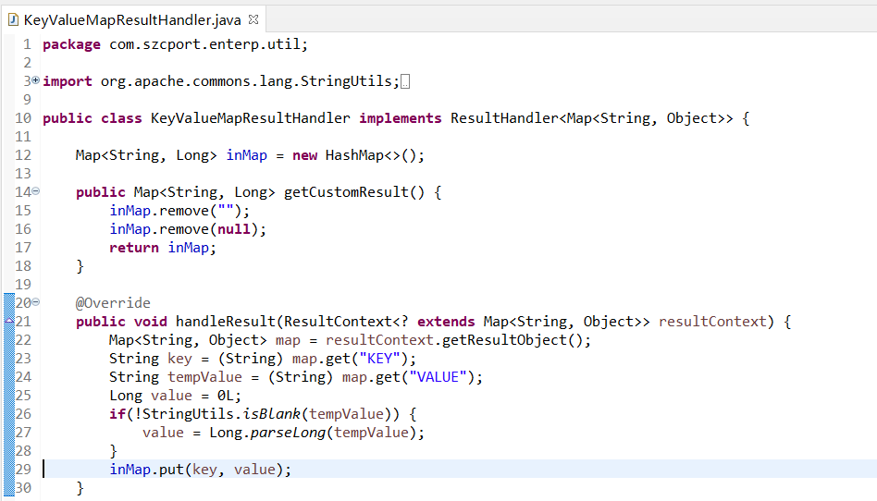Close the KeyValueMapResultHandler.java tab

point(253,19)
